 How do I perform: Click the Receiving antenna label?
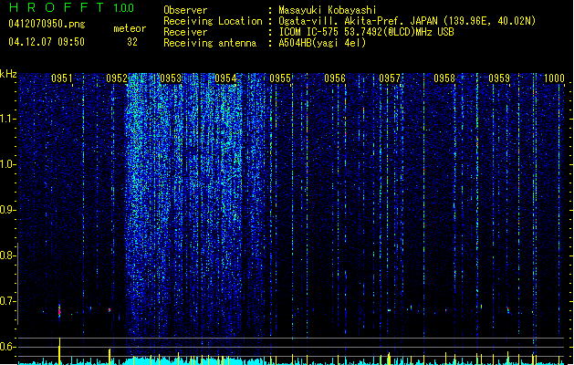coord(210,43)
